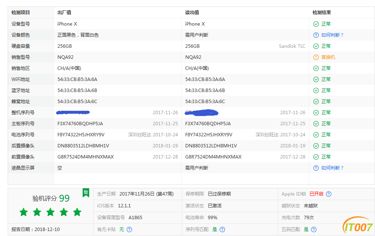Click the green check icon in 设备型号 row
Screen dimensions: 375x236
[316, 24]
